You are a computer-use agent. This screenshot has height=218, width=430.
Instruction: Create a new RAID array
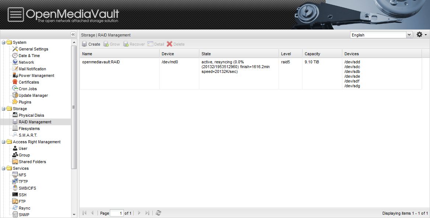coord(91,44)
